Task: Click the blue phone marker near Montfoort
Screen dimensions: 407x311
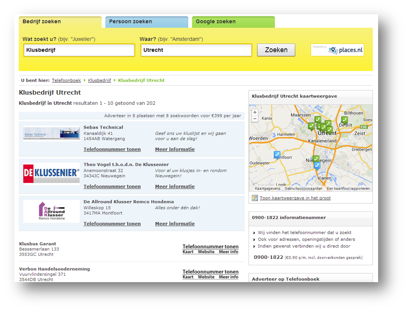Action: coord(277,155)
